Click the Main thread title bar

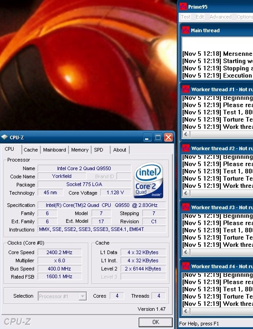(217, 30)
